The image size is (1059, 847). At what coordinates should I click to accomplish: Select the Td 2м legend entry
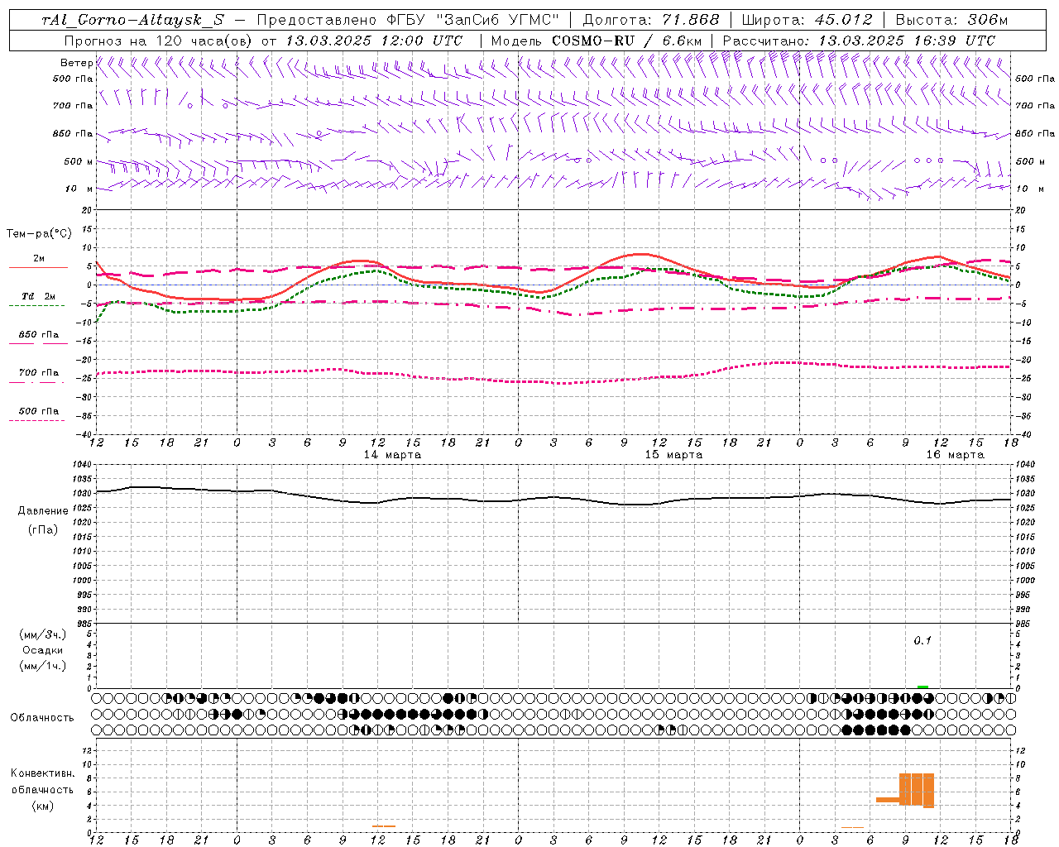pos(38,296)
